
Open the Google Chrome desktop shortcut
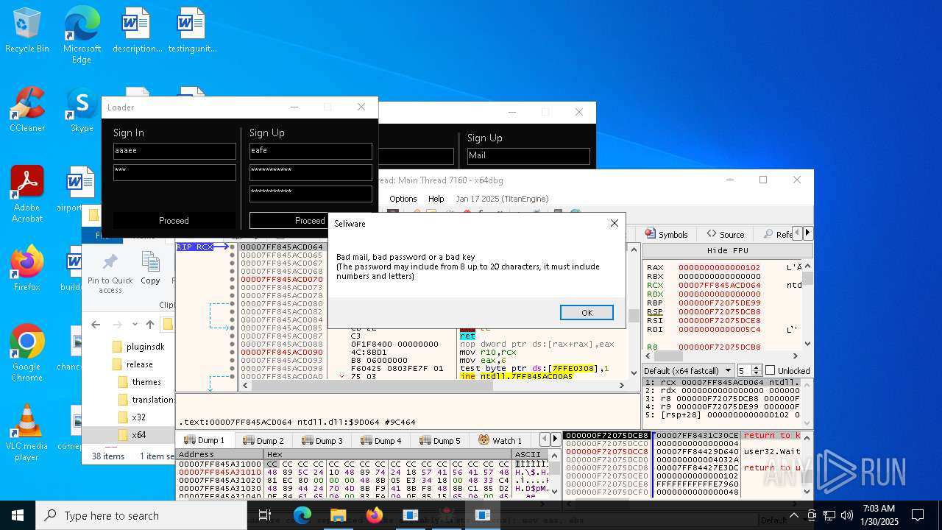point(27,353)
